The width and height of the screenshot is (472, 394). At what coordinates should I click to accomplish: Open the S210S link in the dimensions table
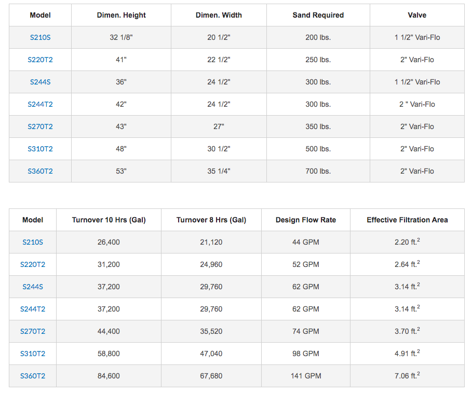(40, 37)
